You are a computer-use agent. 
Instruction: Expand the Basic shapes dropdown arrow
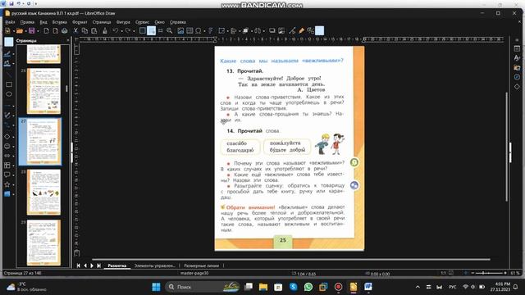pyautogui.click(x=13, y=137)
